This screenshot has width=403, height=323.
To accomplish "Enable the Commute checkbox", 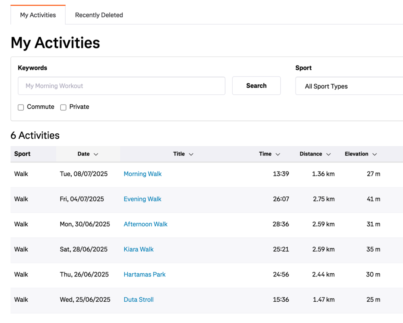I will [21, 107].
